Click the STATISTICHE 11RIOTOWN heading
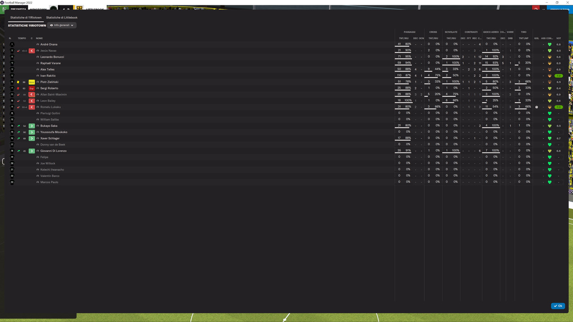 (x=27, y=25)
